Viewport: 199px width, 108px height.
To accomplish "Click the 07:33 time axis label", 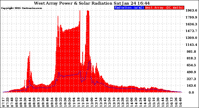I will [x=8, y=102].
